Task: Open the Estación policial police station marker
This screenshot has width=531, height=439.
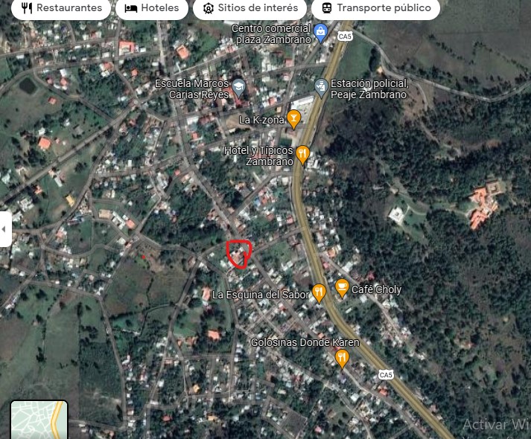Action: tap(321, 88)
